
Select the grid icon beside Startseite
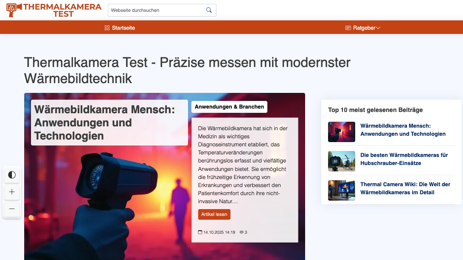107,28
